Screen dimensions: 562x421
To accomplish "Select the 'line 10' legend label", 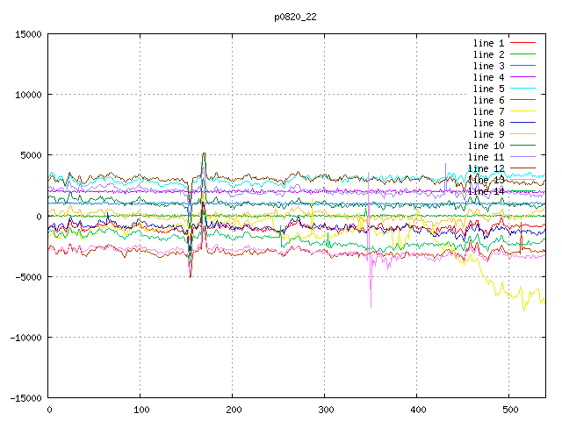I will [x=486, y=146].
